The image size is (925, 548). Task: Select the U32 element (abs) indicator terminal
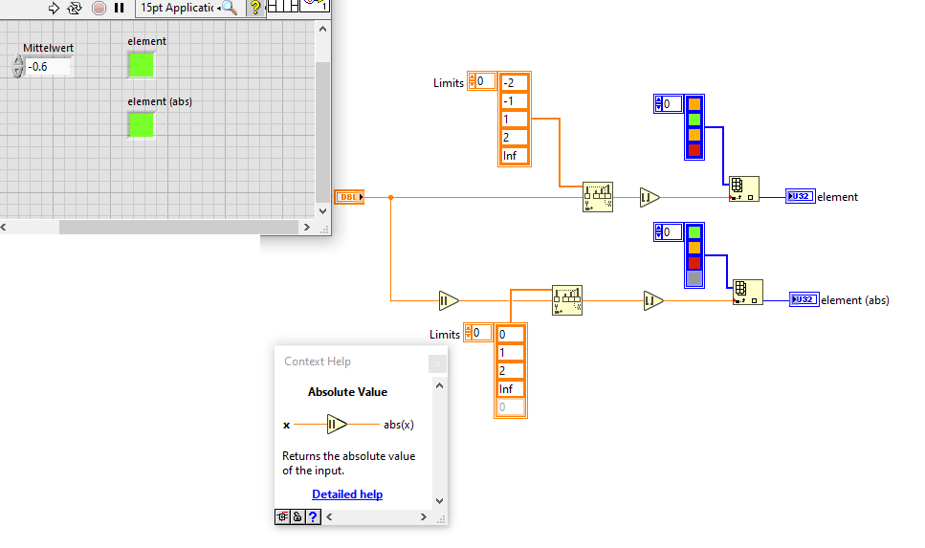(x=804, y=299)
